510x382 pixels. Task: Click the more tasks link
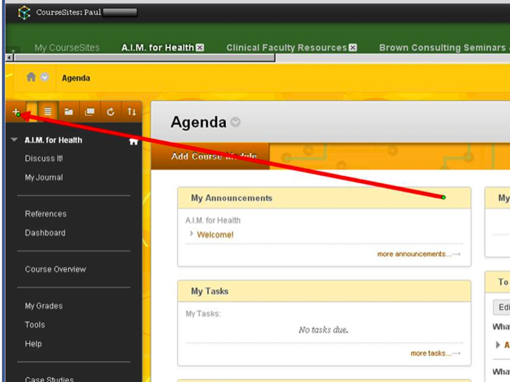tap(436, 353)
